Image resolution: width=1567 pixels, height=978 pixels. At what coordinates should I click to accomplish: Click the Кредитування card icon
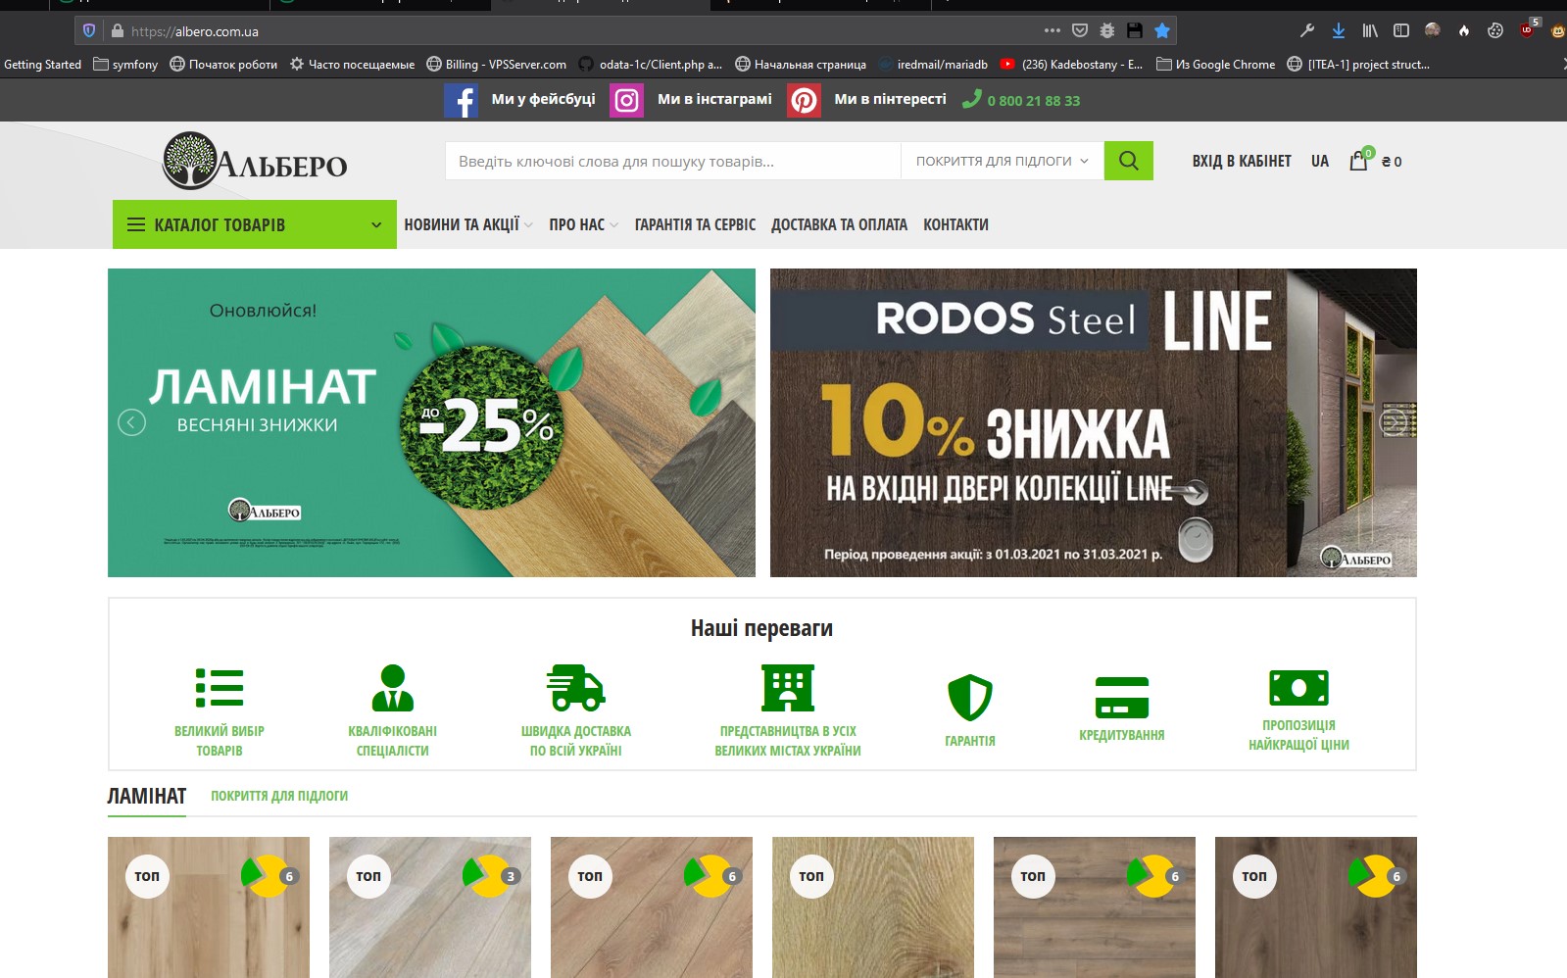1122,697
